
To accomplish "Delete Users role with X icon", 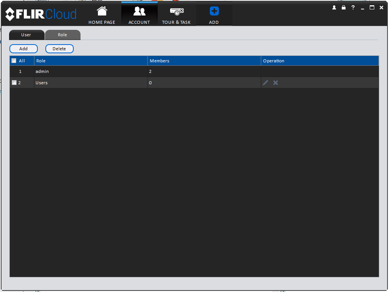I will tap(275, 83).
